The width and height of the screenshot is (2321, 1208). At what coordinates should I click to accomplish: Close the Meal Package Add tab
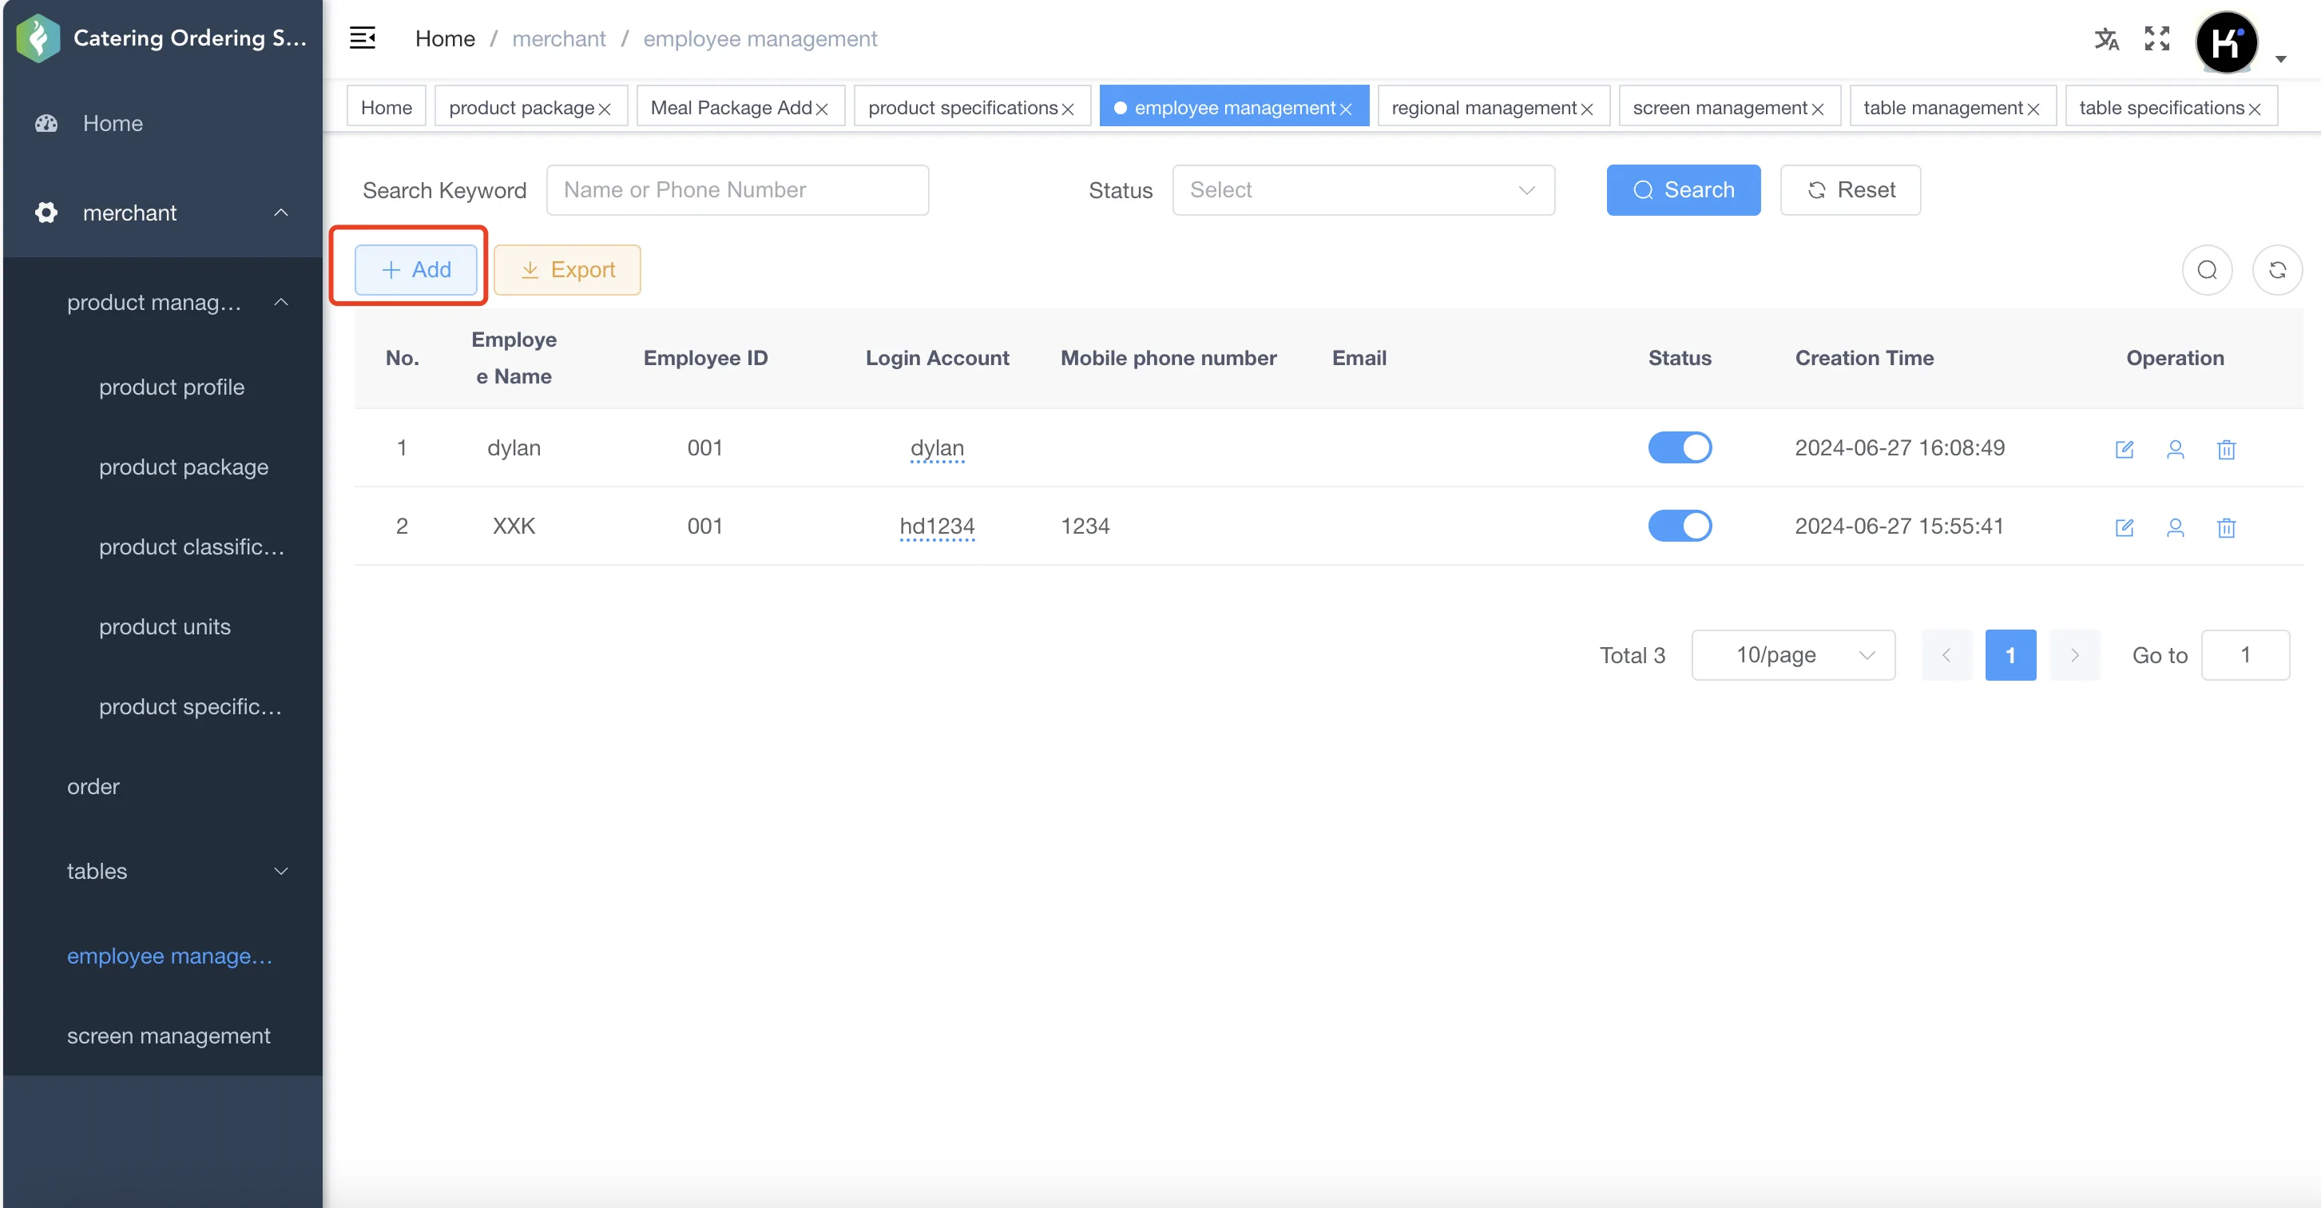pos(822,109)
